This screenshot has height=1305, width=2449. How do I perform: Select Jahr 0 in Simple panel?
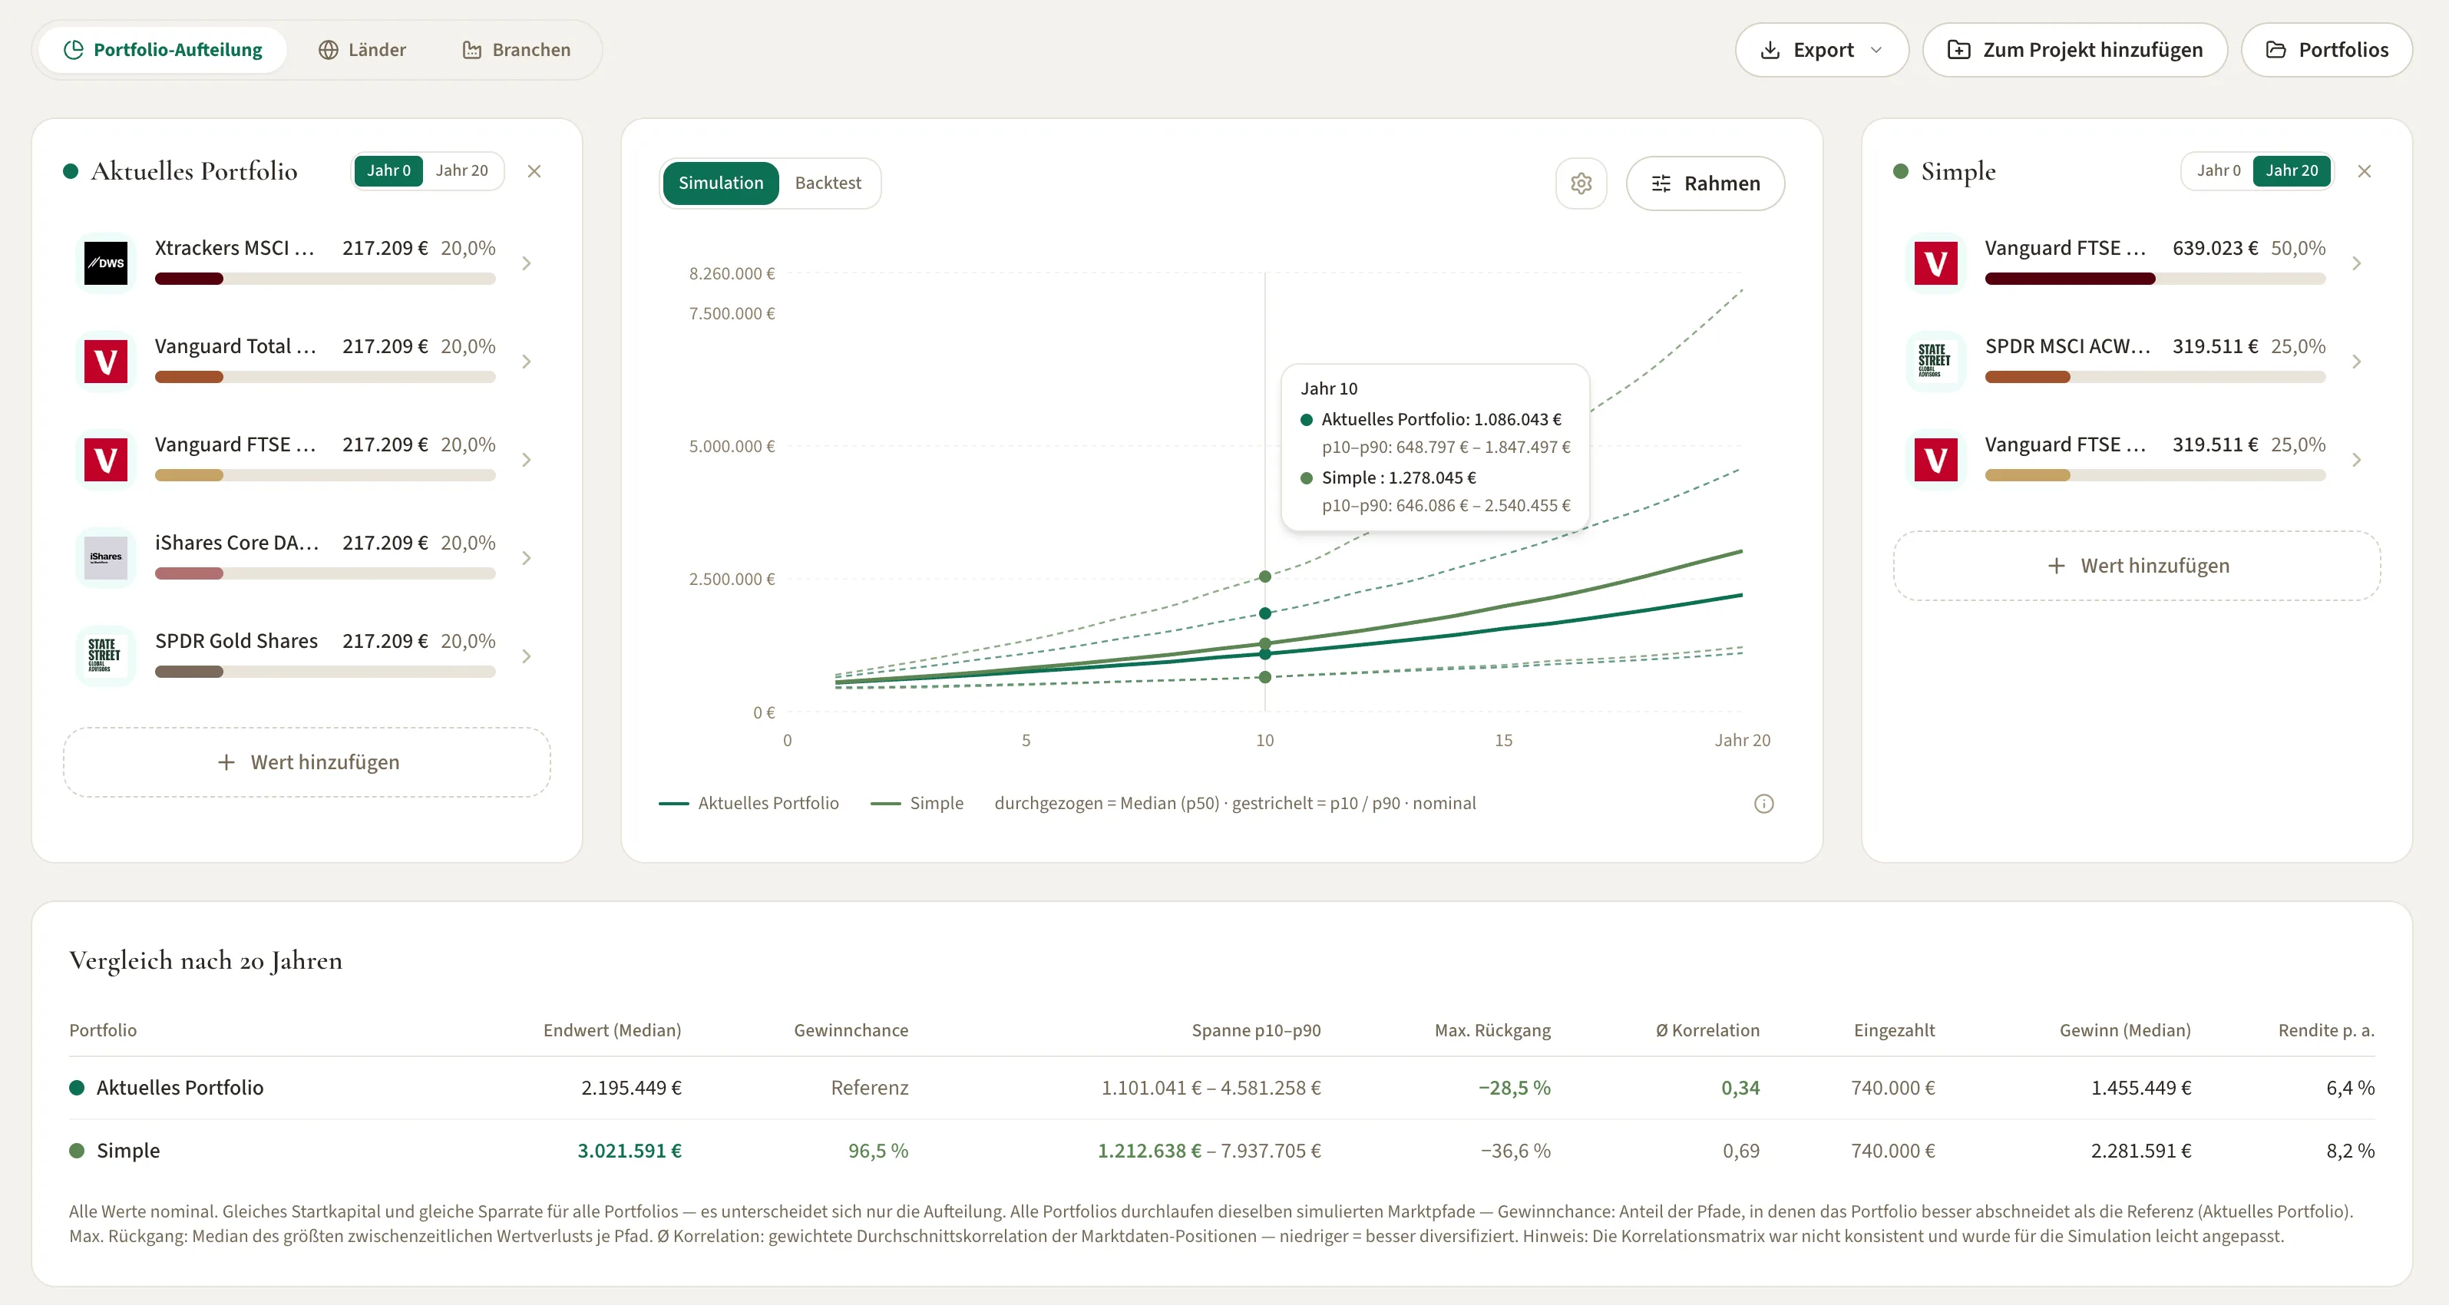(2219, 171)
